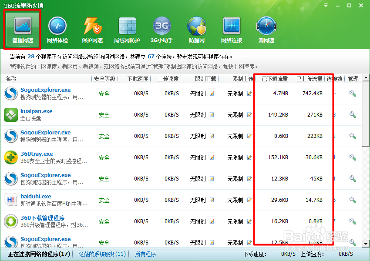Open 360下载管理程序 name link
370x261 pixels.
coord(43,218)
